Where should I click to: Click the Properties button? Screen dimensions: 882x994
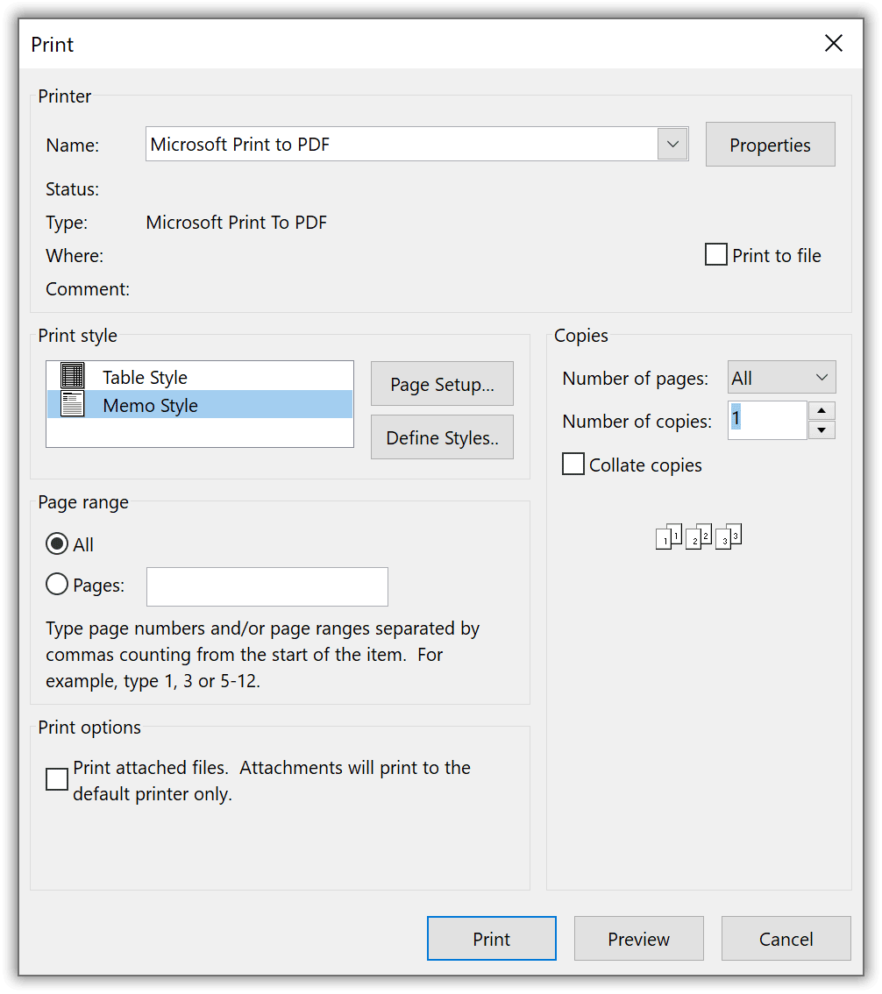point(770,144)
